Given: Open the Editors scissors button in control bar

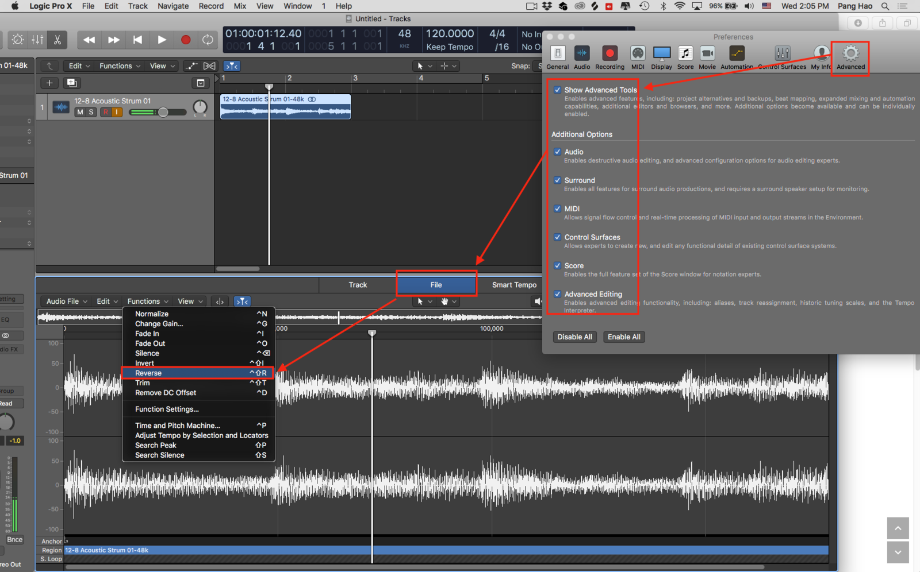Looking at the screenshot, I should 57,40.
